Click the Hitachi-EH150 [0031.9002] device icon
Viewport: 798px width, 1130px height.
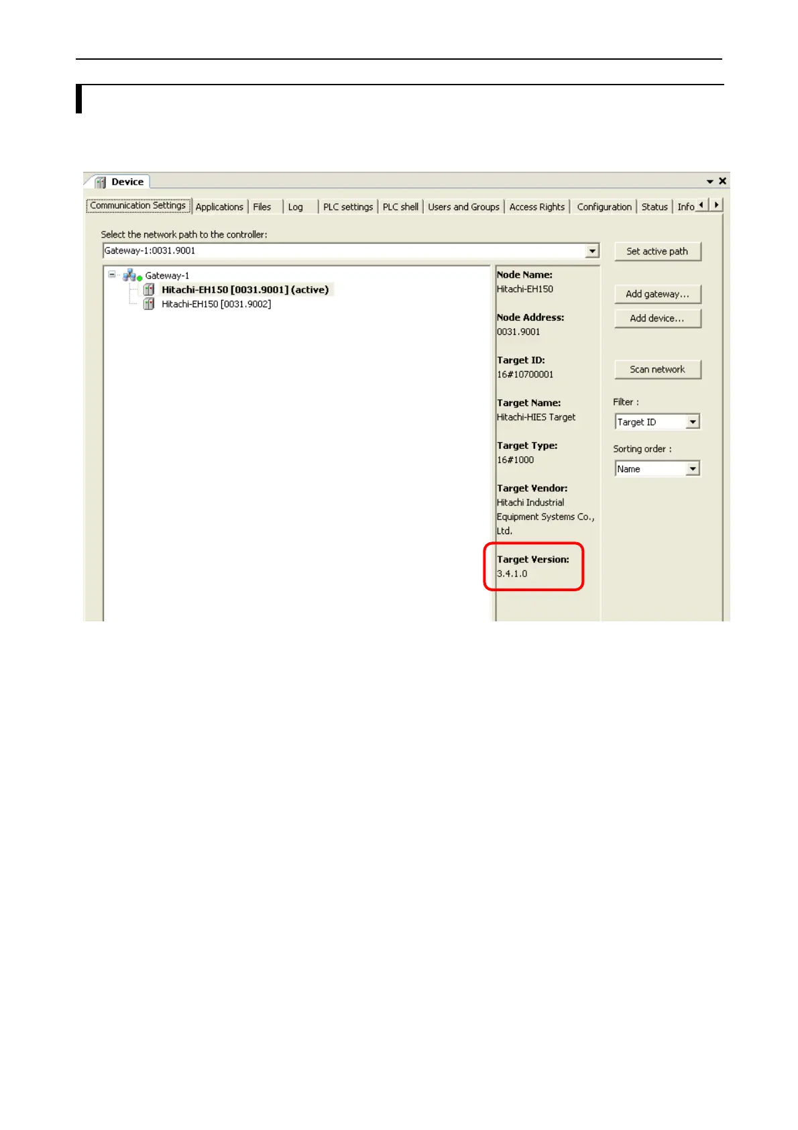(149, 304)
